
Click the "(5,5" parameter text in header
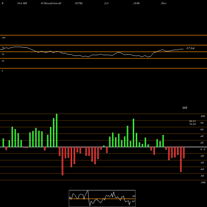[106, 3]
